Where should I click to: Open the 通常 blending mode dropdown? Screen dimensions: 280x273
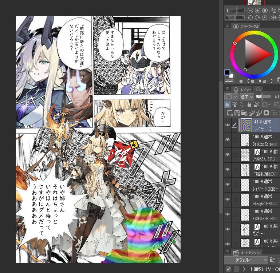(x=247, y=97)
